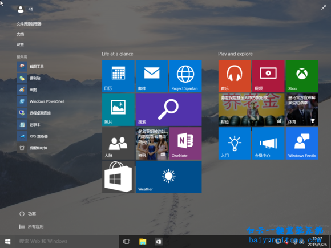Open XPS Viewer (XPS 查看器)

(33, 136)
